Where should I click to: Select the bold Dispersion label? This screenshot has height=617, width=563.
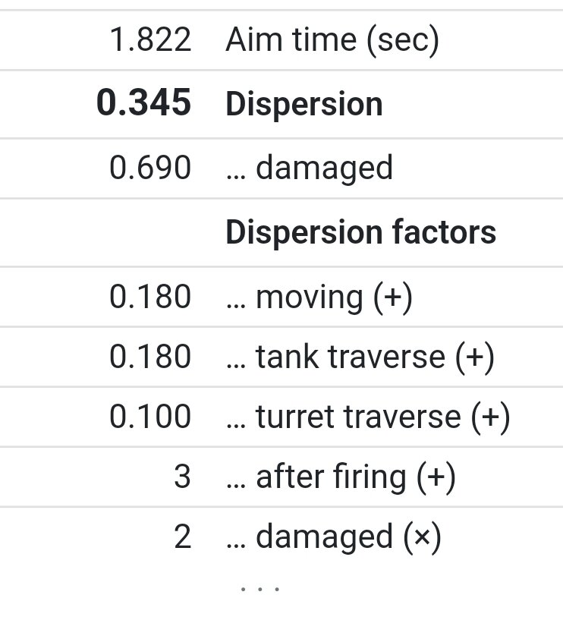[x=304, y=105]
